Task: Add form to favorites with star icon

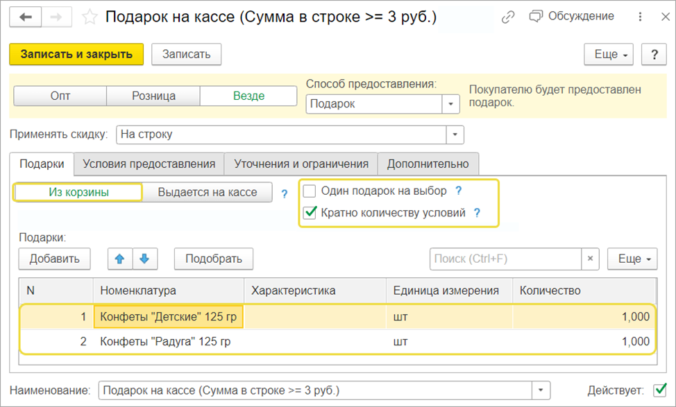Action: coord(90,17)
